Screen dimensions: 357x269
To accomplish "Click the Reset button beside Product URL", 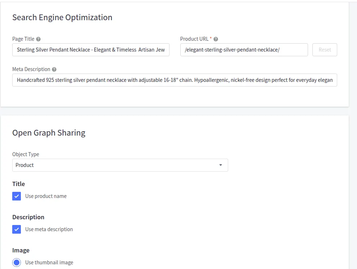I will click(325, 50).
